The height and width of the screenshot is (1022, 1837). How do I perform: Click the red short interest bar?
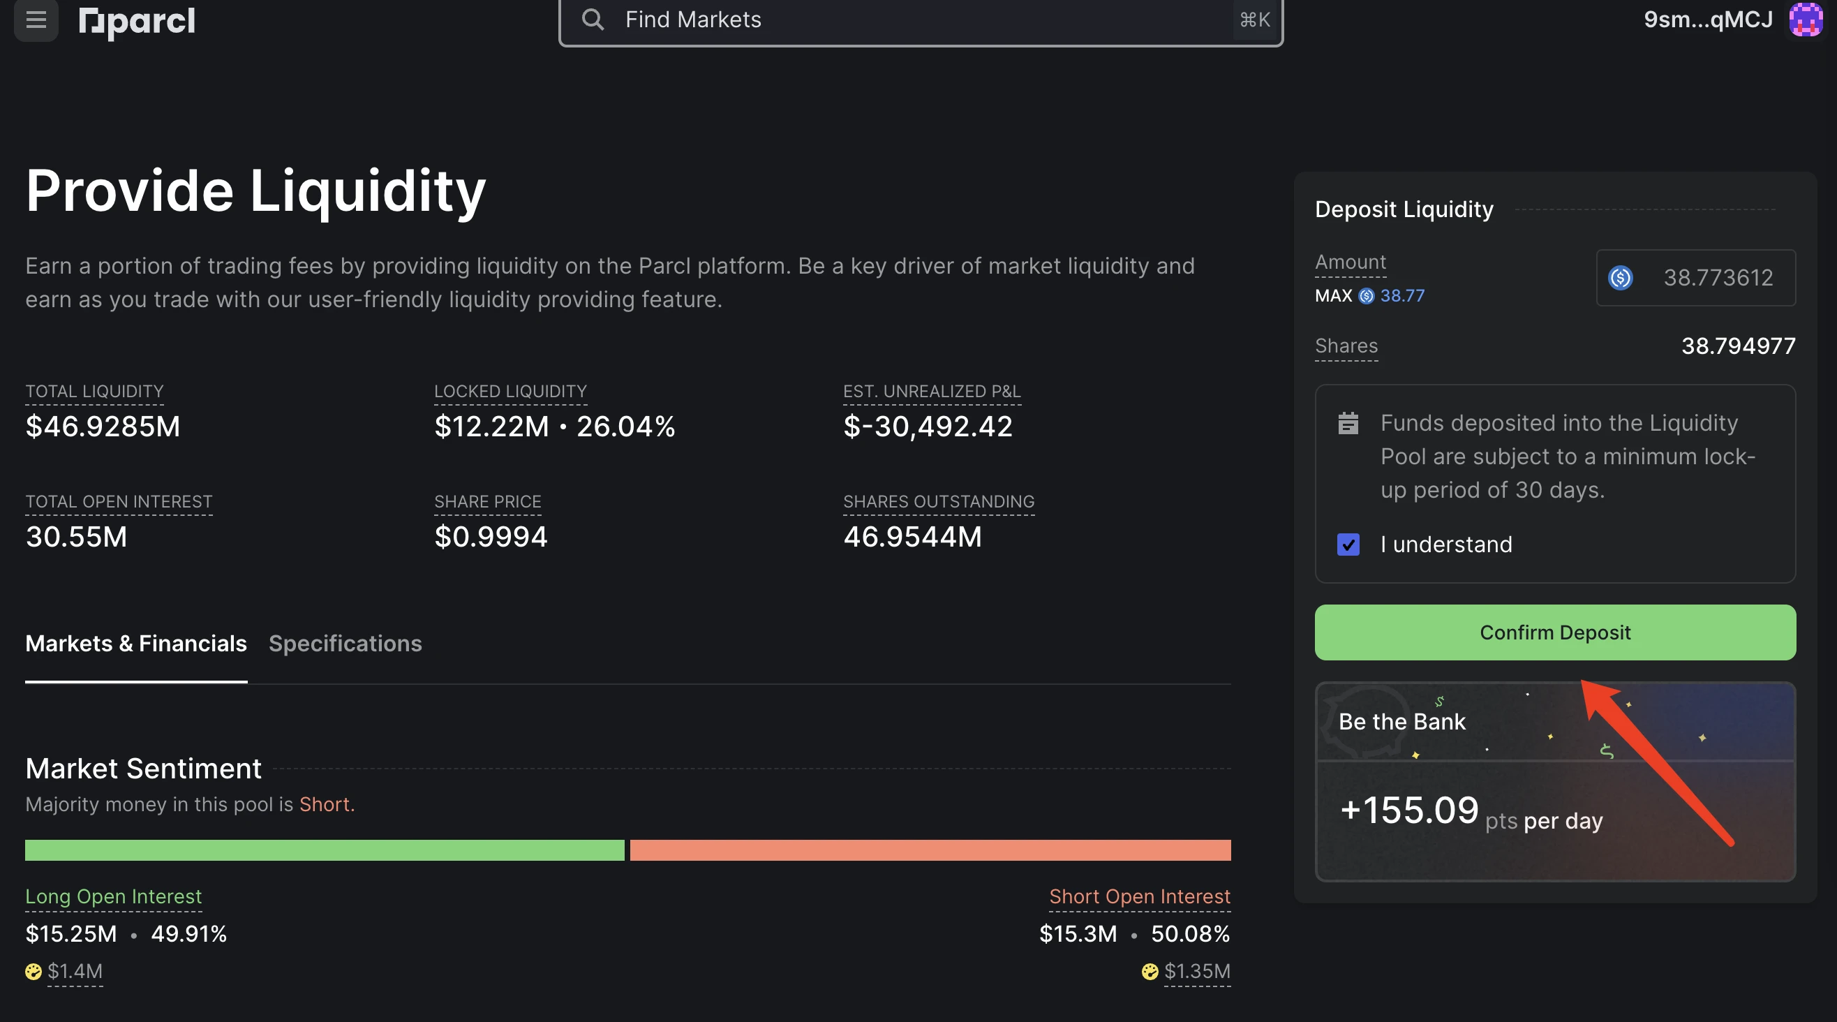click(930, 850)
